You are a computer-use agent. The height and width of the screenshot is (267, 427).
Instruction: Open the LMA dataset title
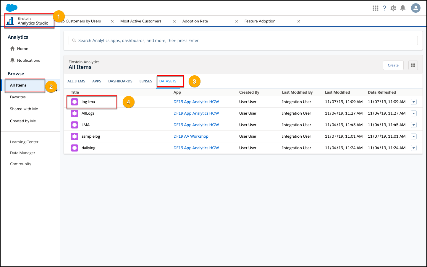click(x=85, y=125)
